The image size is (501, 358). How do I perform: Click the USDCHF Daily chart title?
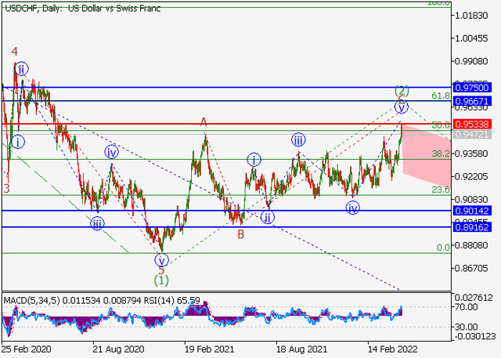pos(83,9)
